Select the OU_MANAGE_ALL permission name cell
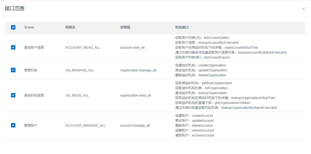Screen dimensions: 311x154 [80, 70]
